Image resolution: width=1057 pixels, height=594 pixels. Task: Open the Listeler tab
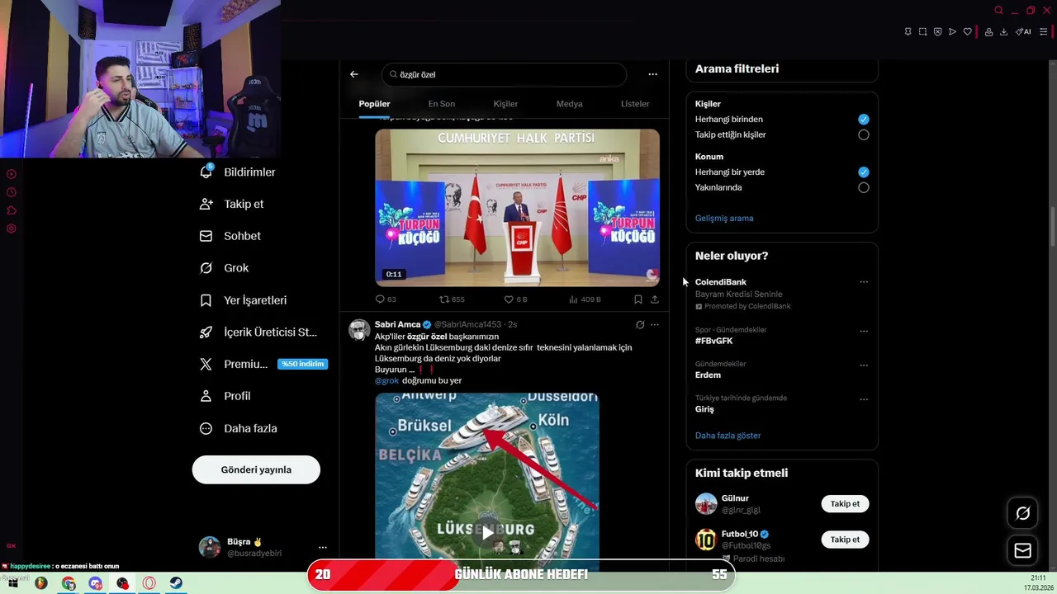coord(635,104)
